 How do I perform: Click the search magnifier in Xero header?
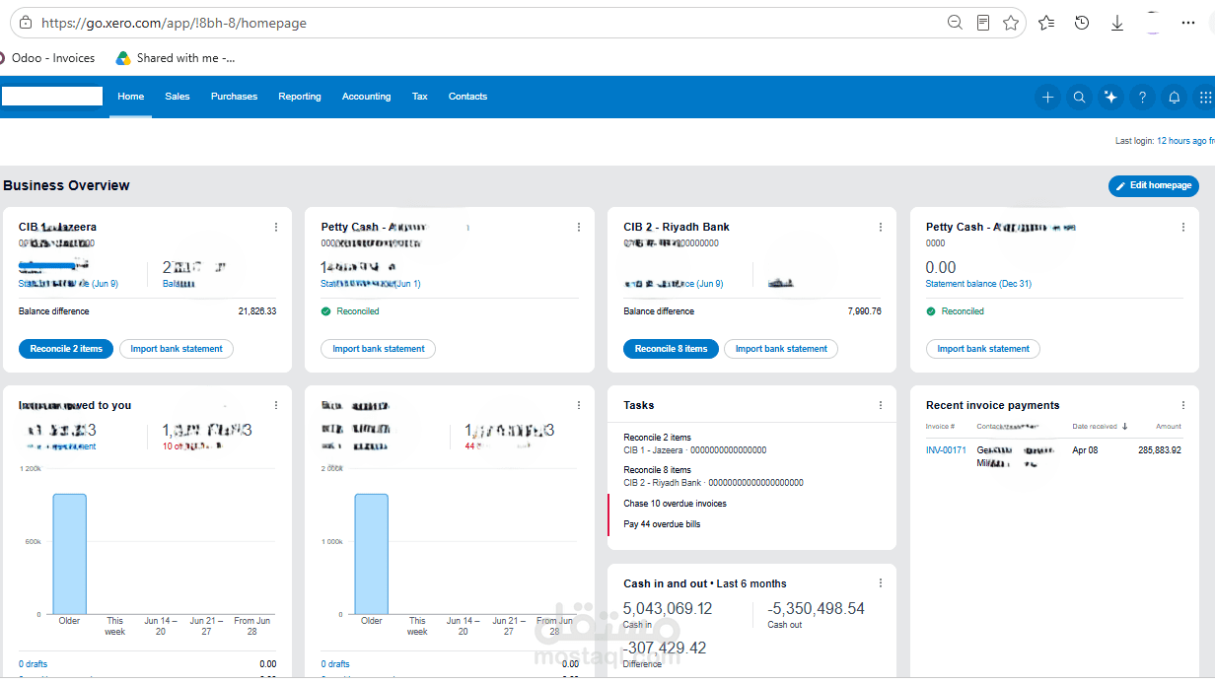[x=1079, y=97]
